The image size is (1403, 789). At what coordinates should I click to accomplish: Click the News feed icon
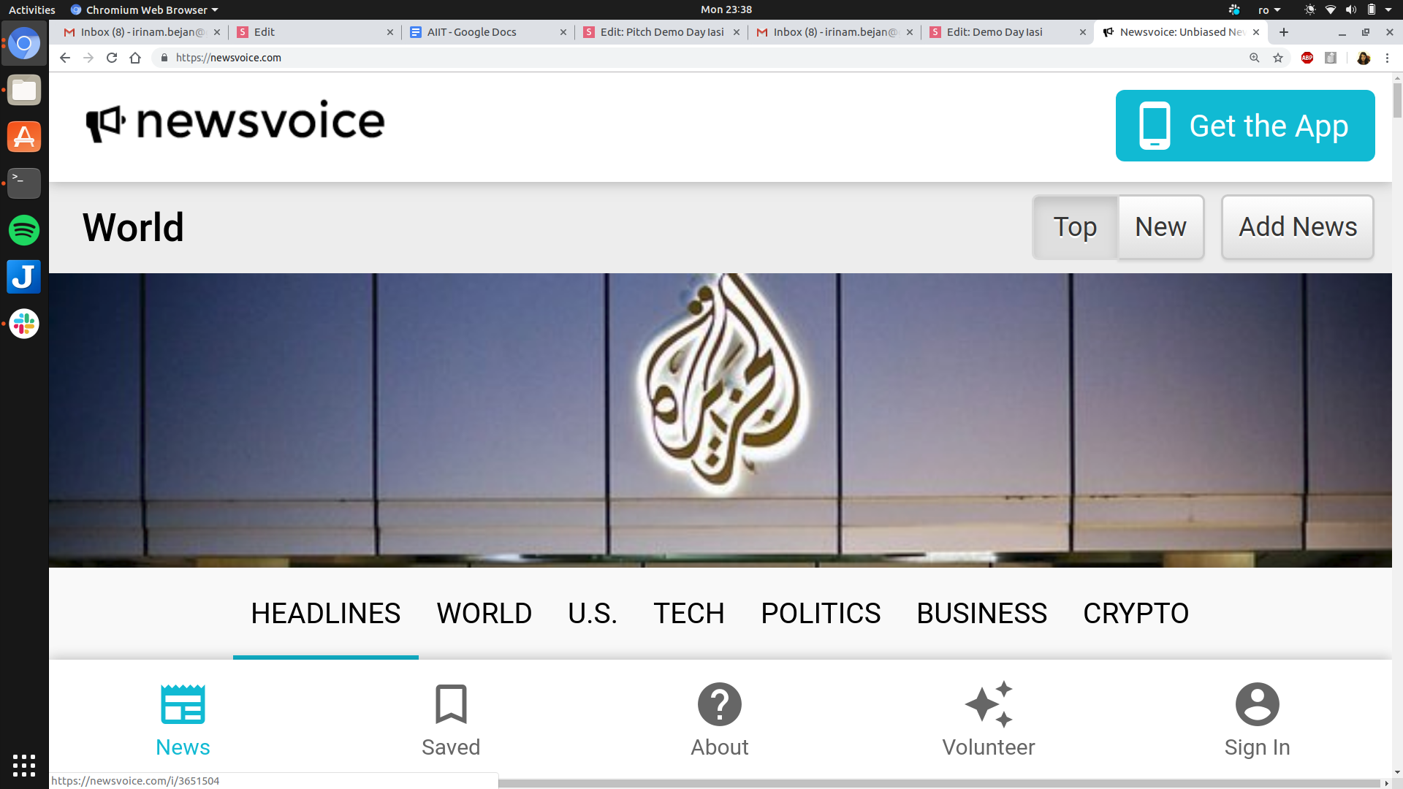183,704
